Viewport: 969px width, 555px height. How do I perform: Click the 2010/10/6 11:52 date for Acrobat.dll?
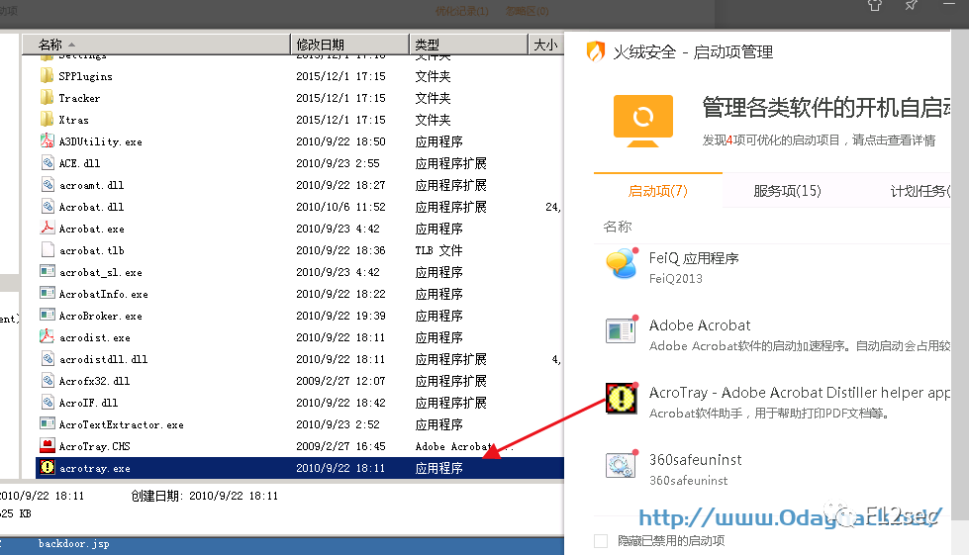coord(340,207)
